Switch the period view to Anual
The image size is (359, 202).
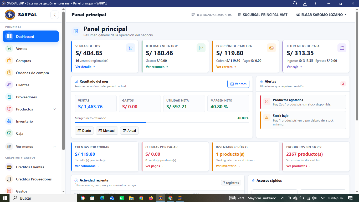(x=129, y=131)
